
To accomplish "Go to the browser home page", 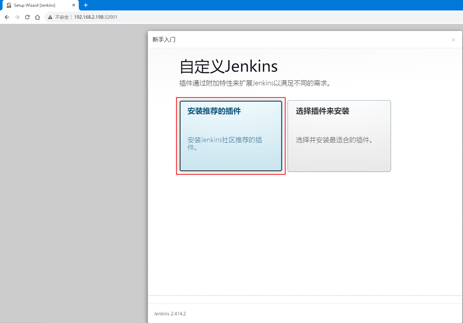I will click(x=37, y=17).
